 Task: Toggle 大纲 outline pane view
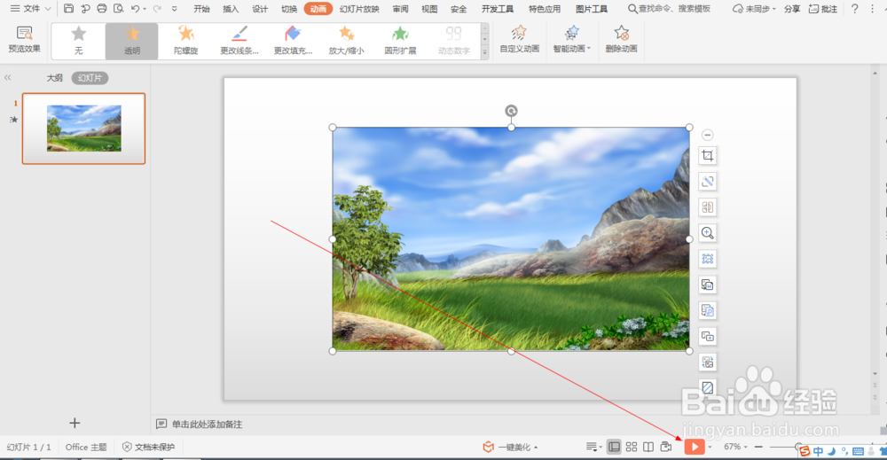(x=54, y=78)
